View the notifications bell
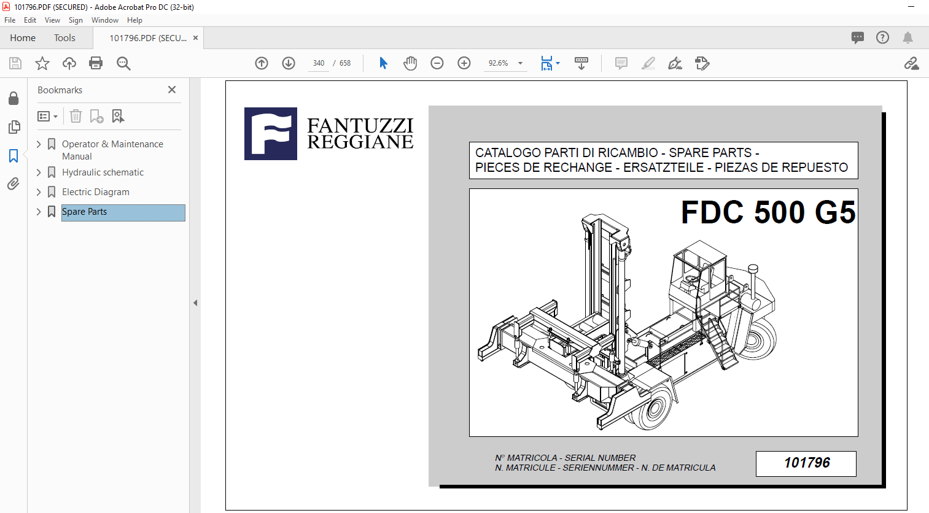This screenshot has height=513, width=929. (908, 37)
